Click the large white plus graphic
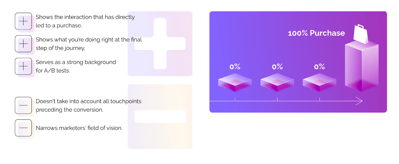399x164 pixels. [x=160, y=43]
